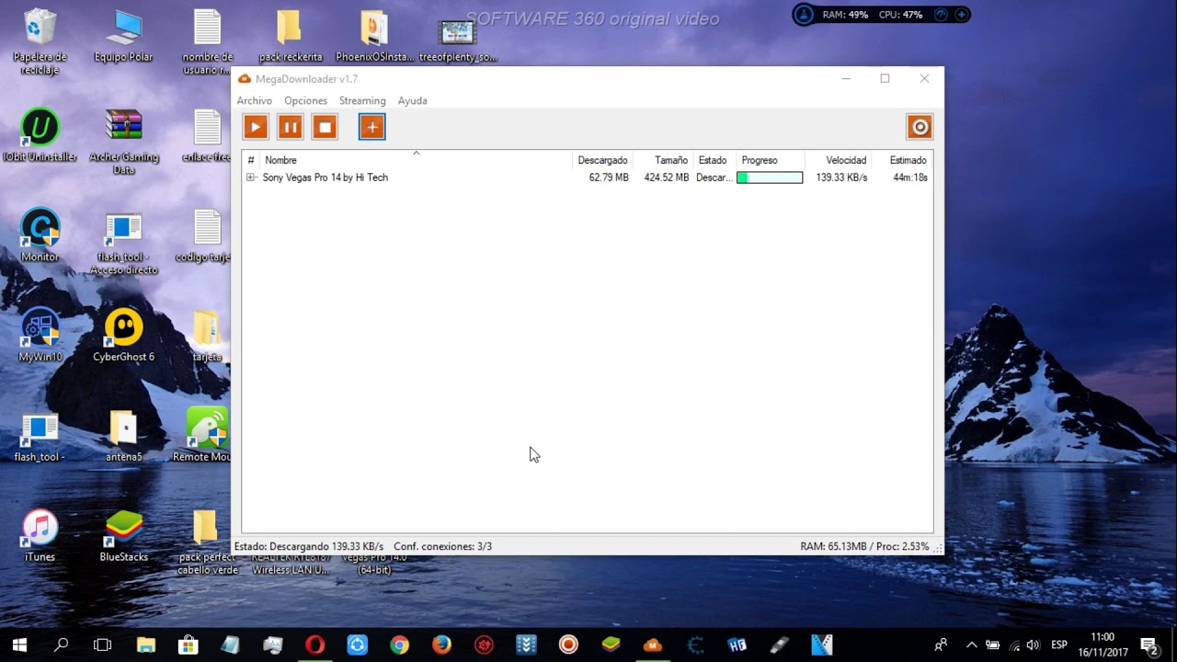Open settings via orange gear icon
Image resolution: width=1177 pixels, height=662 pixels.
(920, 127)
